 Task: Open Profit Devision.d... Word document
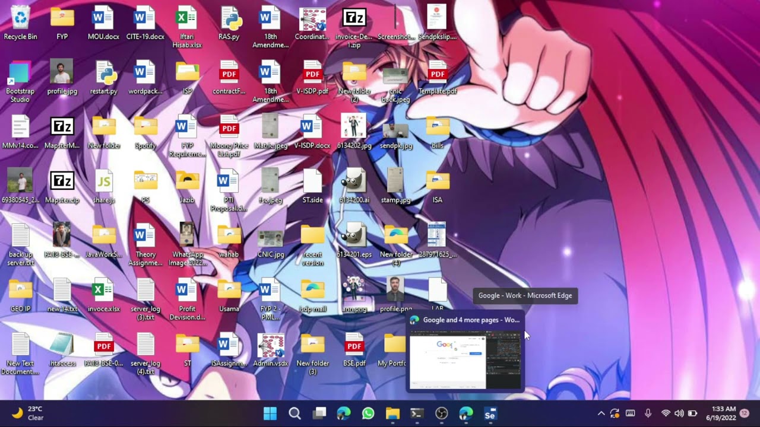point(187,300)
